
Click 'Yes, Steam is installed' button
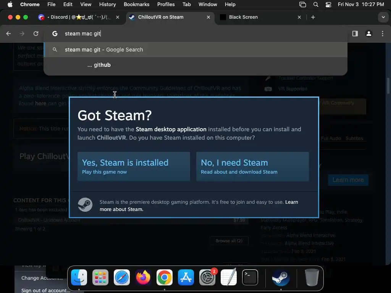pos(134,166)
